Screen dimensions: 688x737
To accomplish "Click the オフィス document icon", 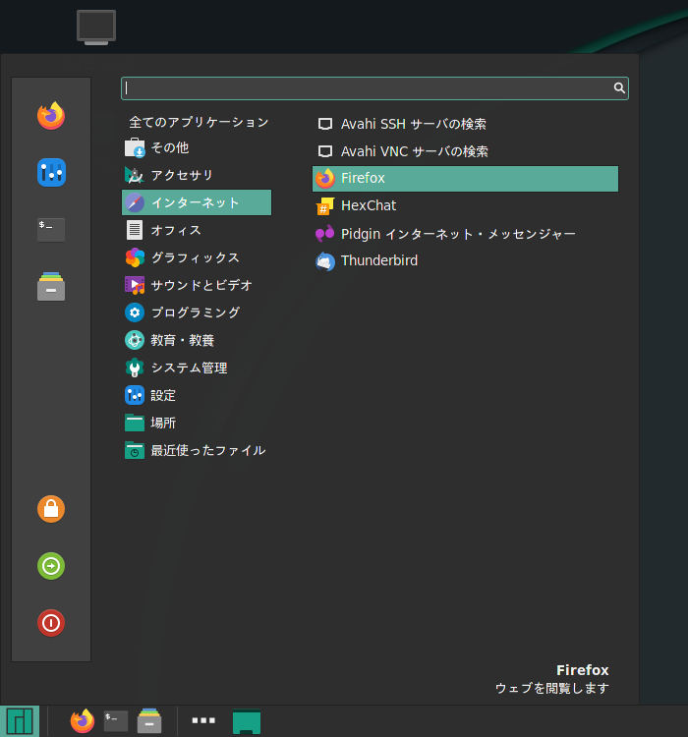I will click(x=135, y=230).
